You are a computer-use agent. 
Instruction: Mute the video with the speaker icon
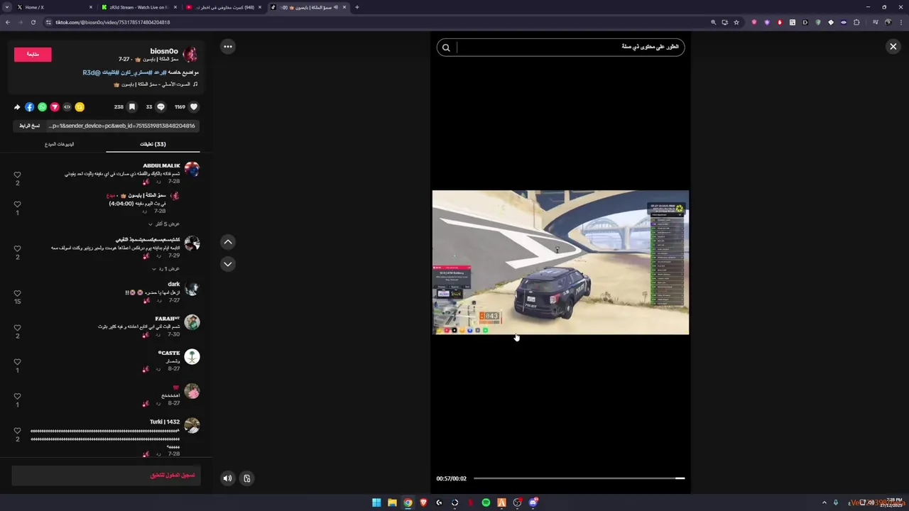(227, 478)
